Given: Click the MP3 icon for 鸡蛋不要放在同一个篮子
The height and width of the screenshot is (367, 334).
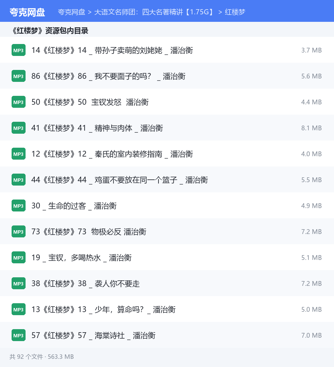Looking at the screenshot, I should pyautogui.click(x=18, y=180).
